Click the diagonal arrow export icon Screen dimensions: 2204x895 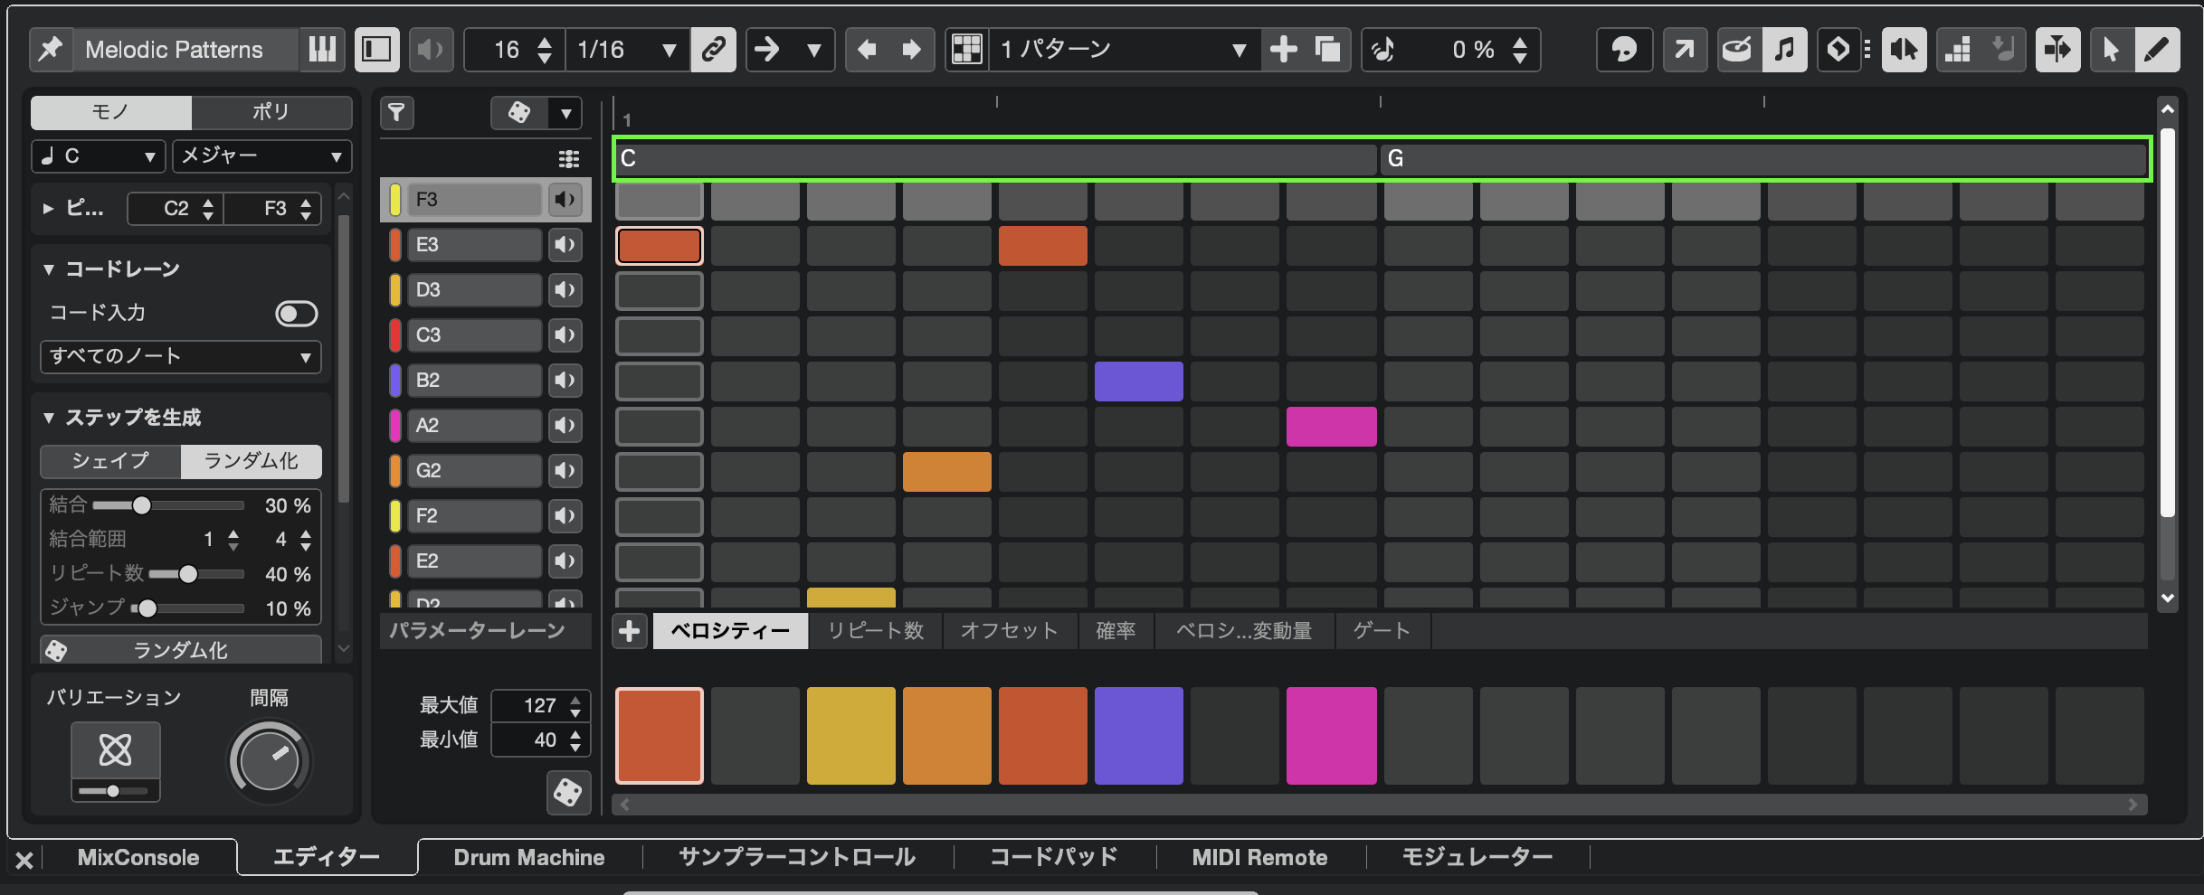pos(1685,49)
